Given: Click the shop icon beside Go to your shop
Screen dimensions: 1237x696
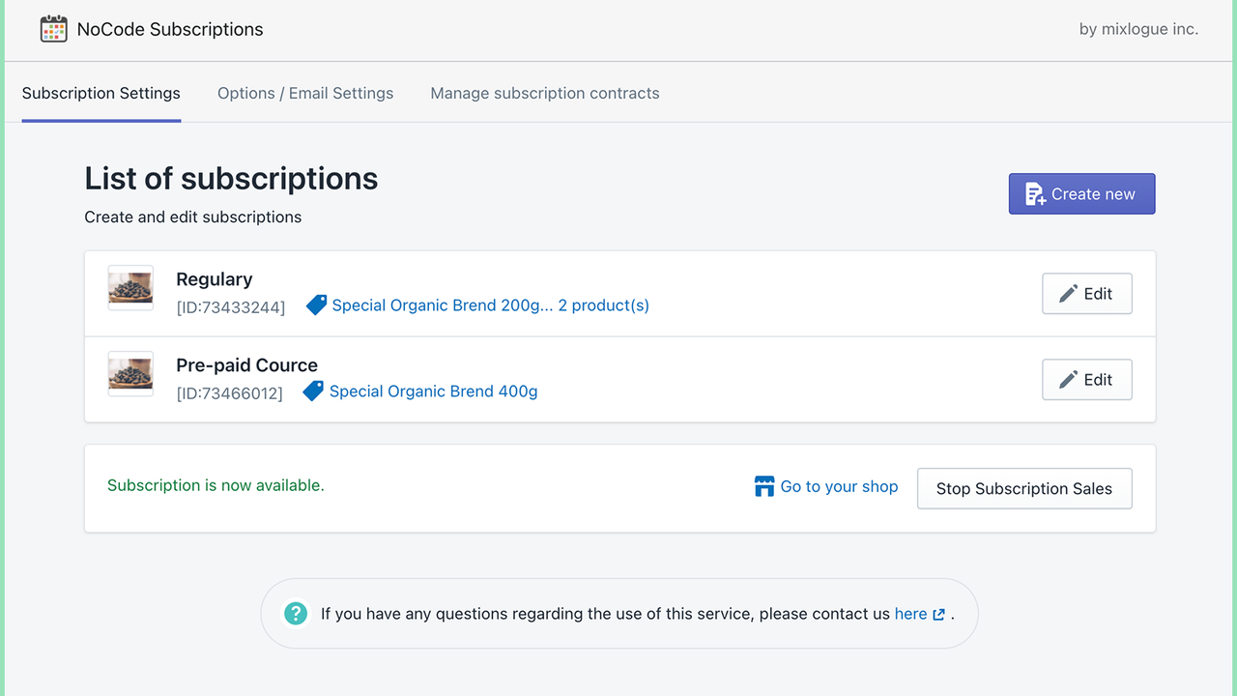Looking at the screenshot, I should 763,486.
